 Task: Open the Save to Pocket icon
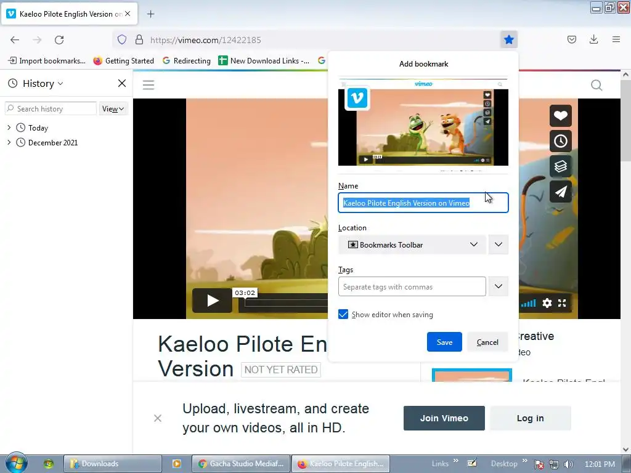(571, 39)
